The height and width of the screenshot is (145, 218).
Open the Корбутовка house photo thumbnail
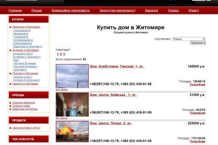[72, 76]
